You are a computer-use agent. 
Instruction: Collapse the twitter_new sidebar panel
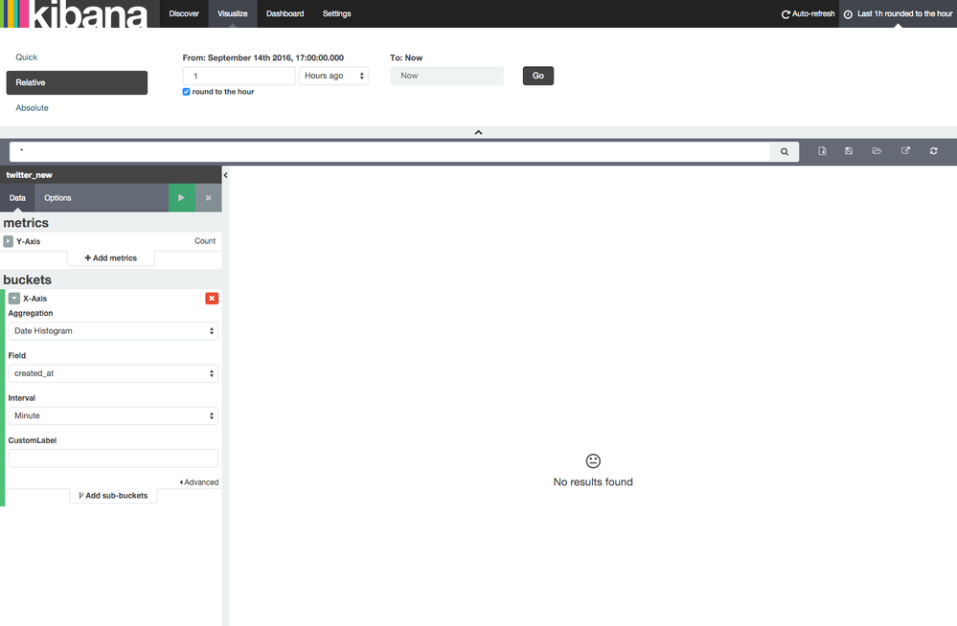(x=225, y=175)
